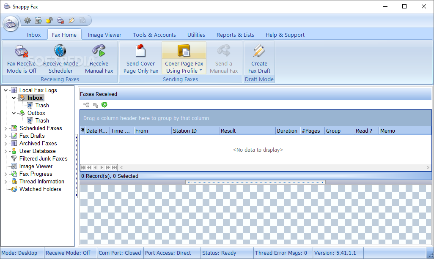Screen dimensions: 434x259
Task: Expand the Thread Information node
Action: click(5, 182)
